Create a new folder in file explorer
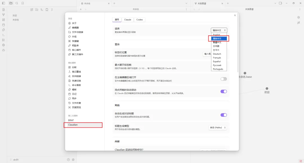 pos(37,10)
